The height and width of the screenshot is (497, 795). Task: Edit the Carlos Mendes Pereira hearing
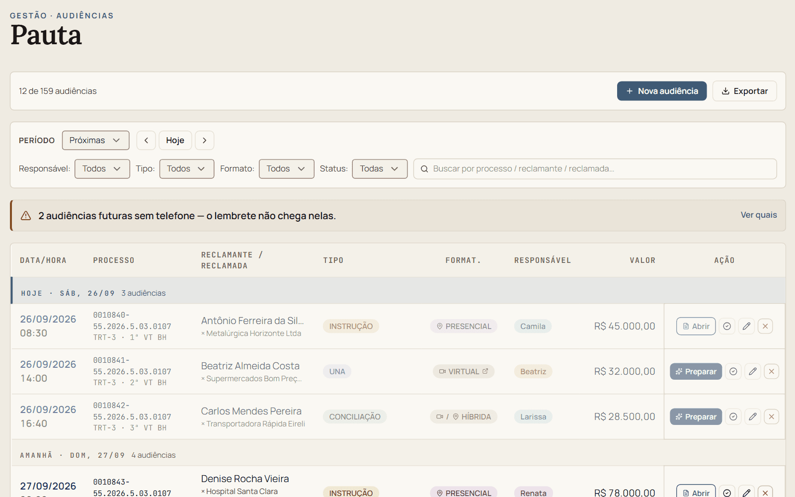point(753,416)
